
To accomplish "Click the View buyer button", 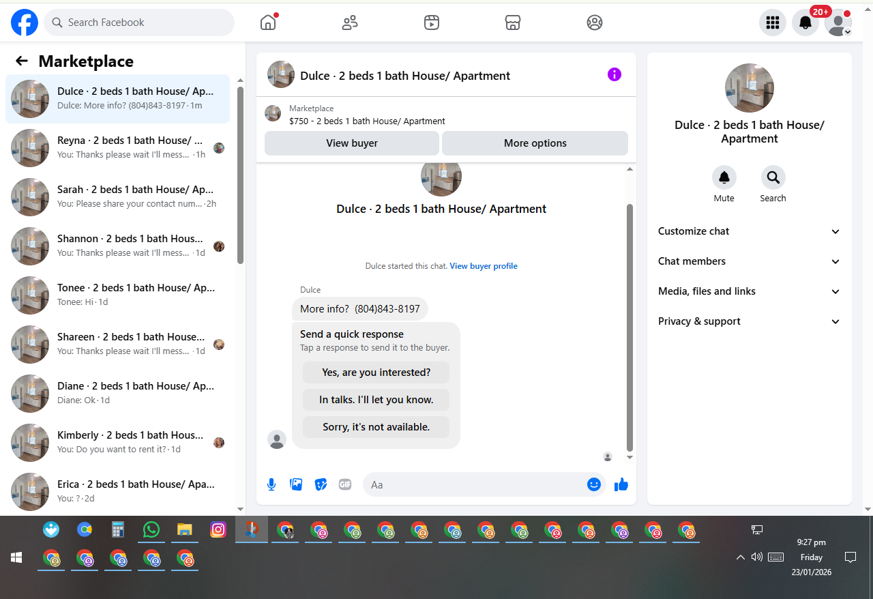I will point(352,143).
